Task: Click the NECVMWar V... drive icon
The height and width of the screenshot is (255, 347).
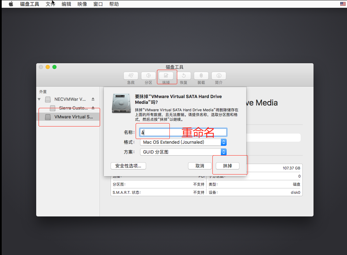Action: click(x=48, y=99)
